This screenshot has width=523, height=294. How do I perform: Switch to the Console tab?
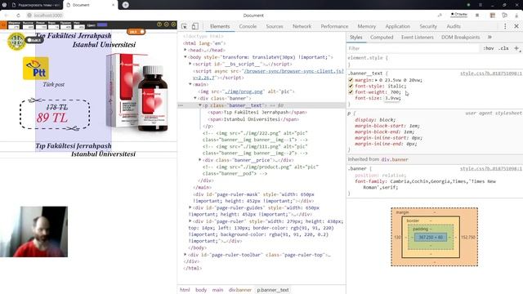(248, 26)
